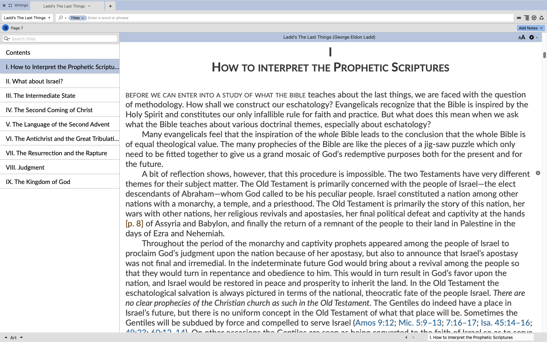Image resolution: width=547 pixels, height=342 pixels.
Task: Click the two-line equals icon
Action: (x=519, y=18)
